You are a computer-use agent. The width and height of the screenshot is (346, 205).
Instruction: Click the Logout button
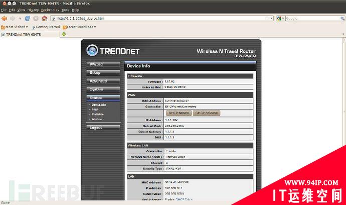tap(103, 128)
